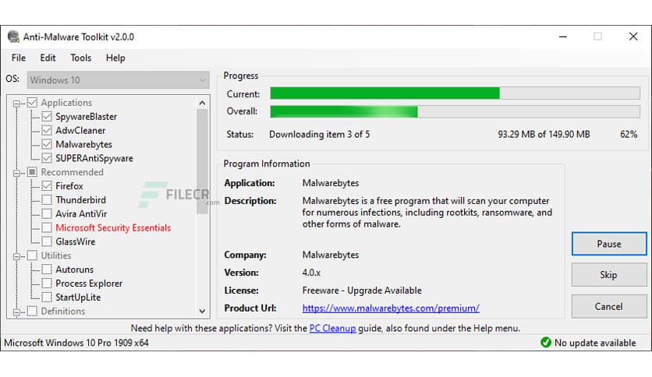This screenshot has height=377, width=652.
Task: Check the Microsoft Security Essentials checkbox
Action: click(47, 228)
